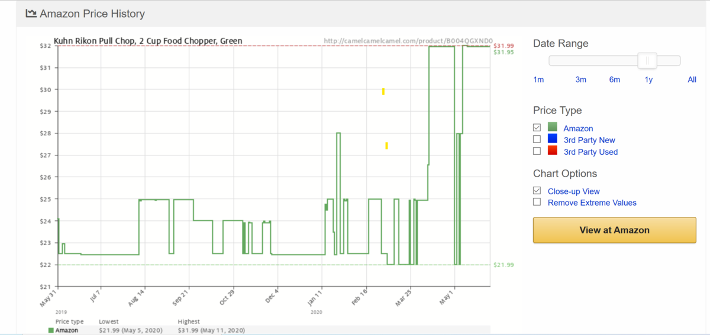This screenshot has height=335, width=710.
Task: Click the green Amazon color swatch
Action: tap(553, 127)
